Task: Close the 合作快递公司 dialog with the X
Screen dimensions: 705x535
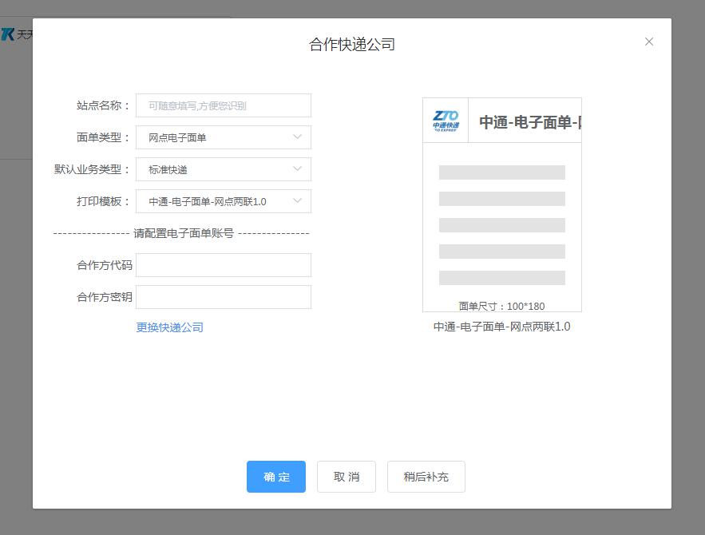Action: click(648, 42)
